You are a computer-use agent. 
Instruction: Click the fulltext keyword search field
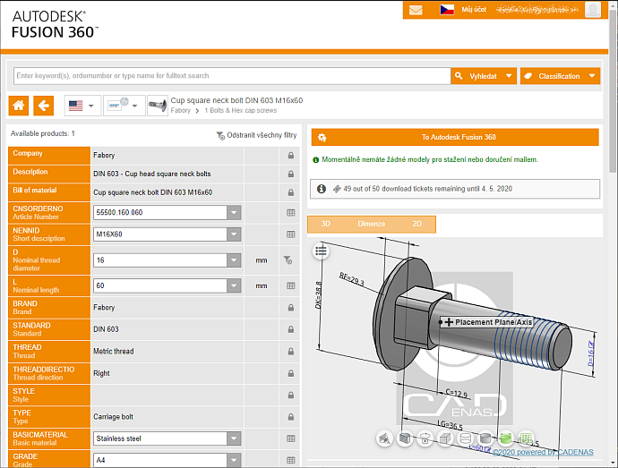point(231,76)
